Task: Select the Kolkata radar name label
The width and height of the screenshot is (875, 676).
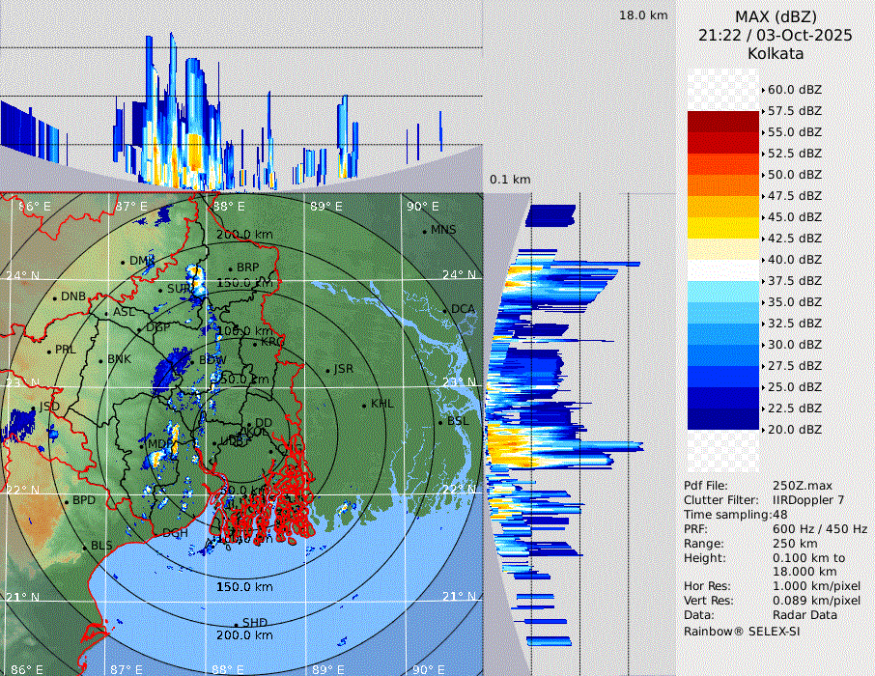Action: (x=776, y=53)
